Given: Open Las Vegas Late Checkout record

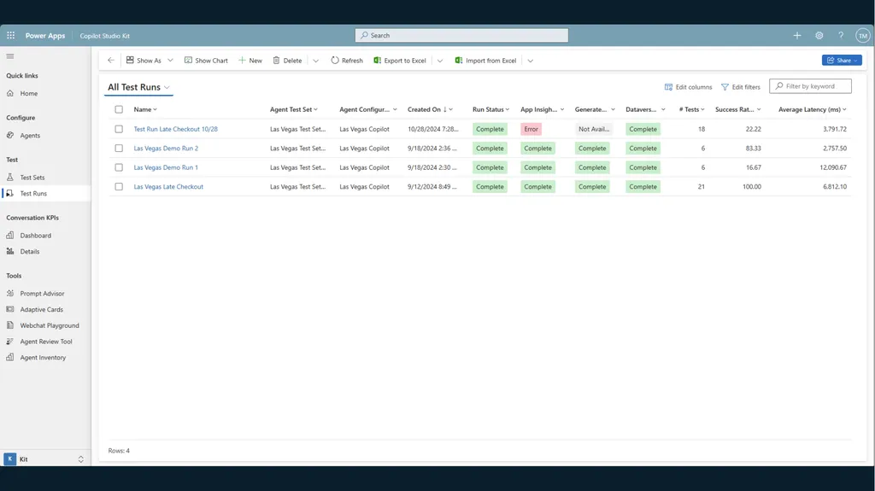Looking at the screenshot, I should (x=168, y=187).
